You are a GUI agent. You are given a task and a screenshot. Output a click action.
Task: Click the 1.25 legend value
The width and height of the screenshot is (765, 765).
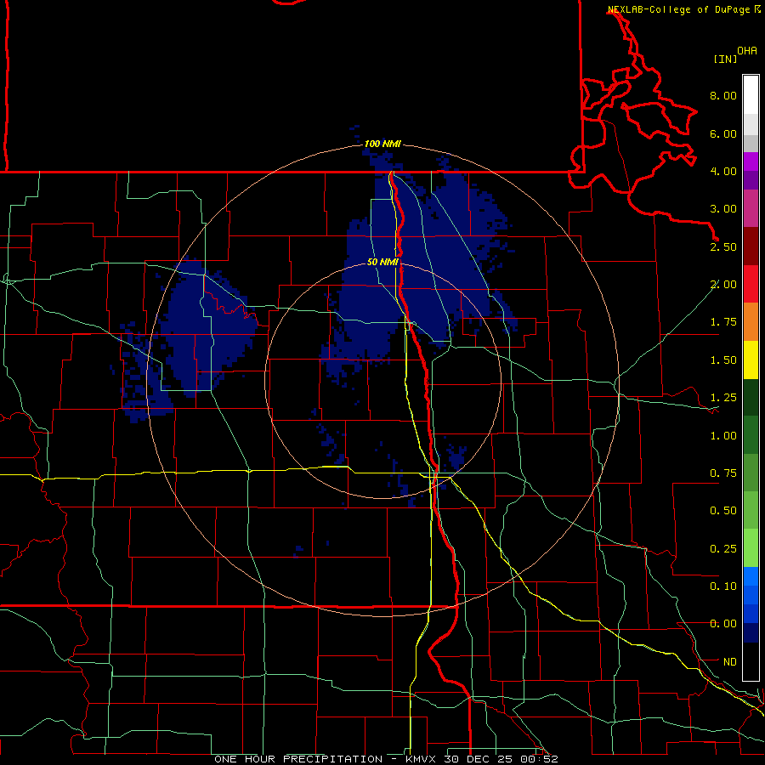(723, 398)
